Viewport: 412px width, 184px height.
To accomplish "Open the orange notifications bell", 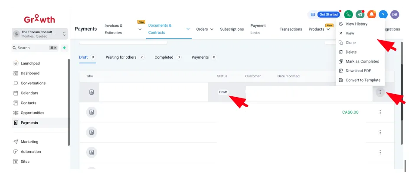I will 372,14.
